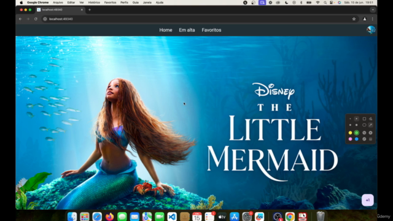This screenshot has width=393, height=221.
Task: Open the Arquivo menu
Action: (x=58, y=2)
